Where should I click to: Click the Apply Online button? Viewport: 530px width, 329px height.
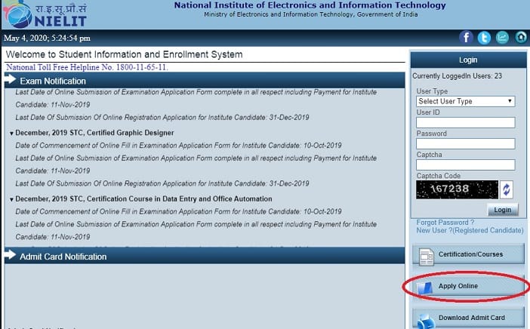(x=458, y=287)
